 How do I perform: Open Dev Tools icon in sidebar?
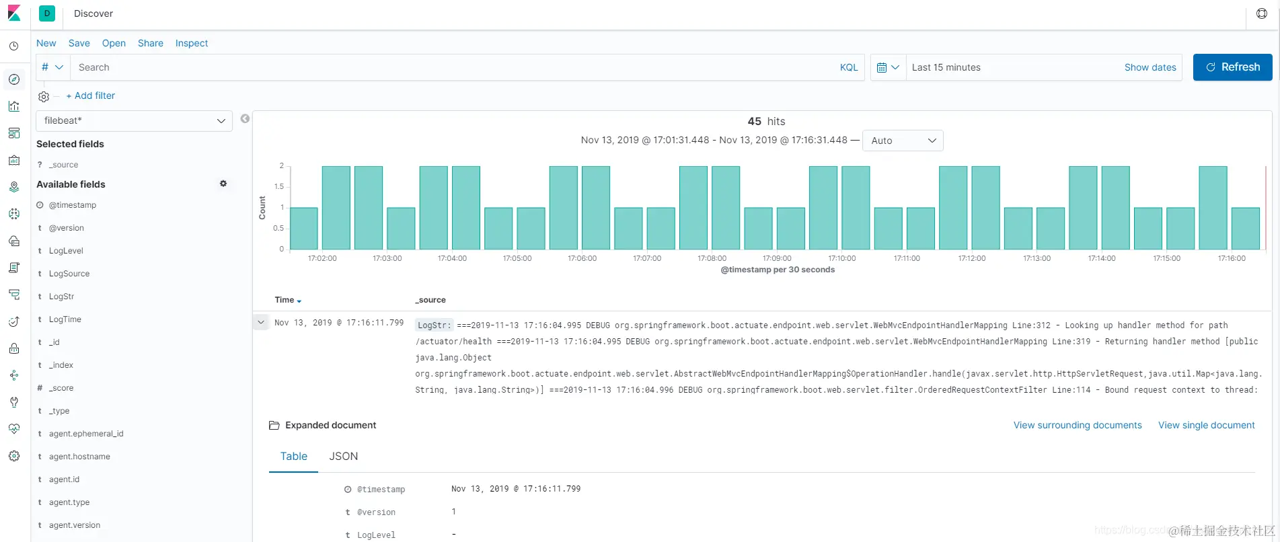14,402
